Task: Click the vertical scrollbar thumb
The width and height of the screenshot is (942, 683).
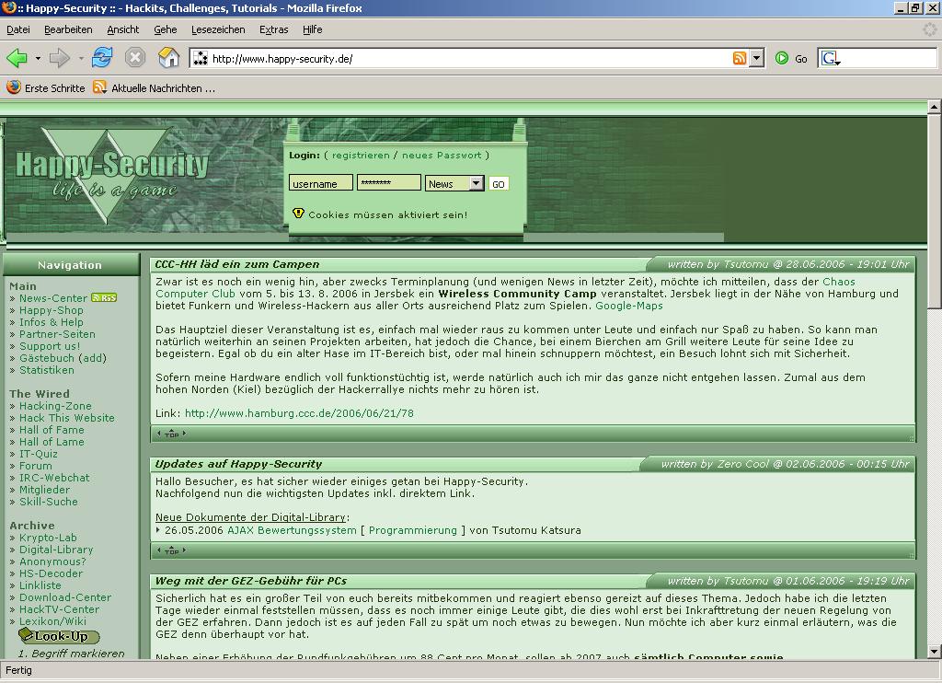Action: coord(935,213)
